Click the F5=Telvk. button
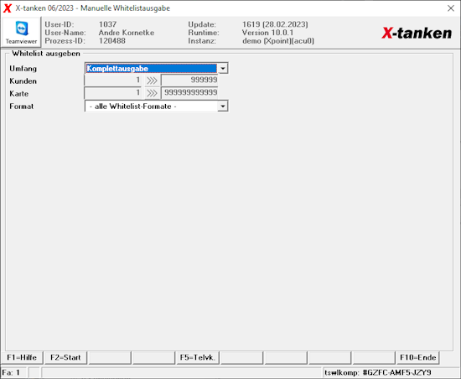 198,357
